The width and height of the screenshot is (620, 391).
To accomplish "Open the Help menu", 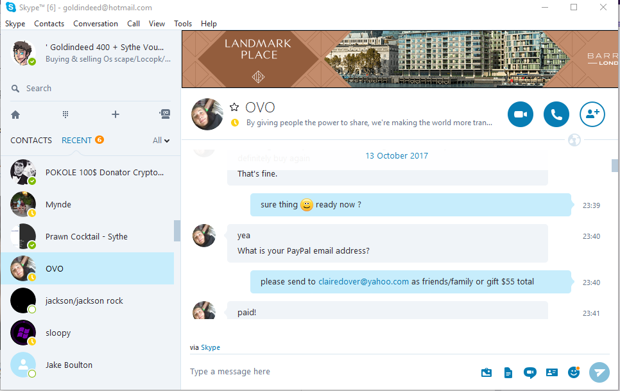I will [x=209, y=24].
